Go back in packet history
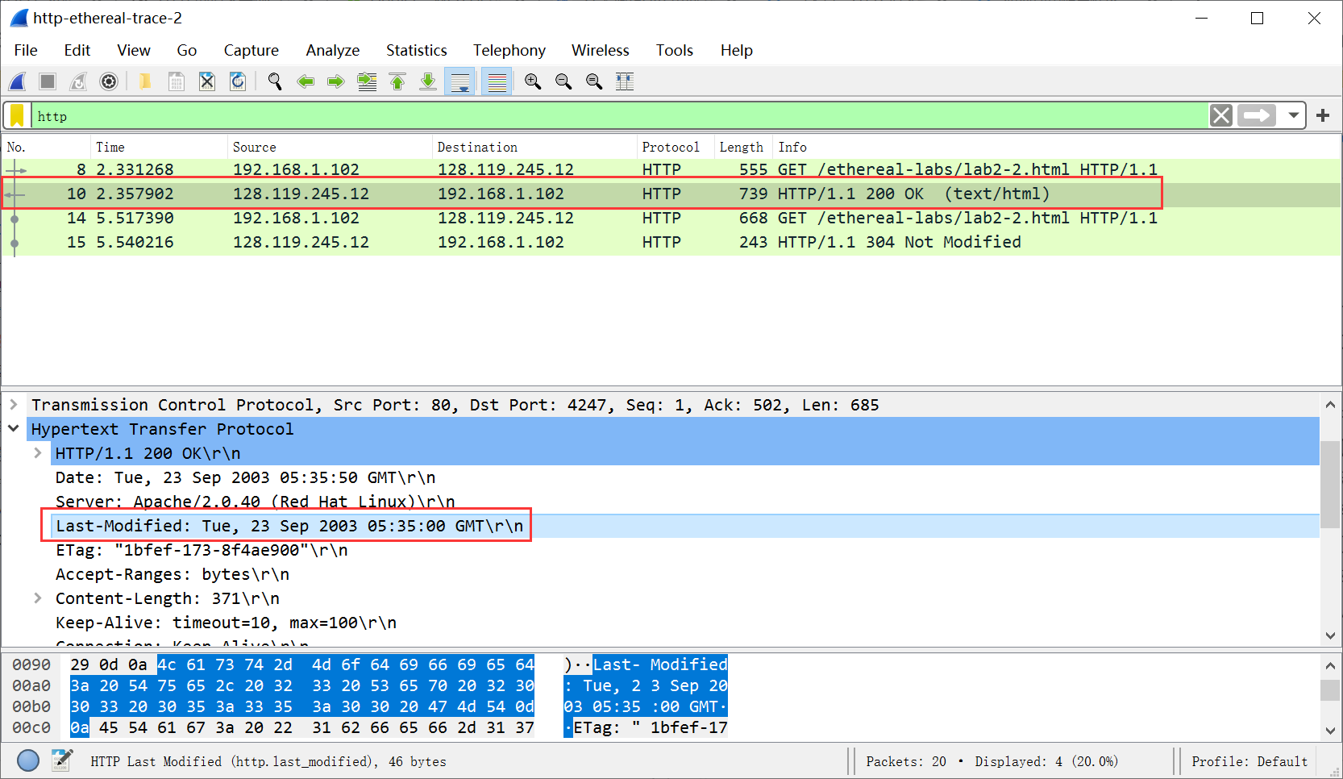Image resolution: width=1343 pixels, height=779 pixels. tap(306, 81)
